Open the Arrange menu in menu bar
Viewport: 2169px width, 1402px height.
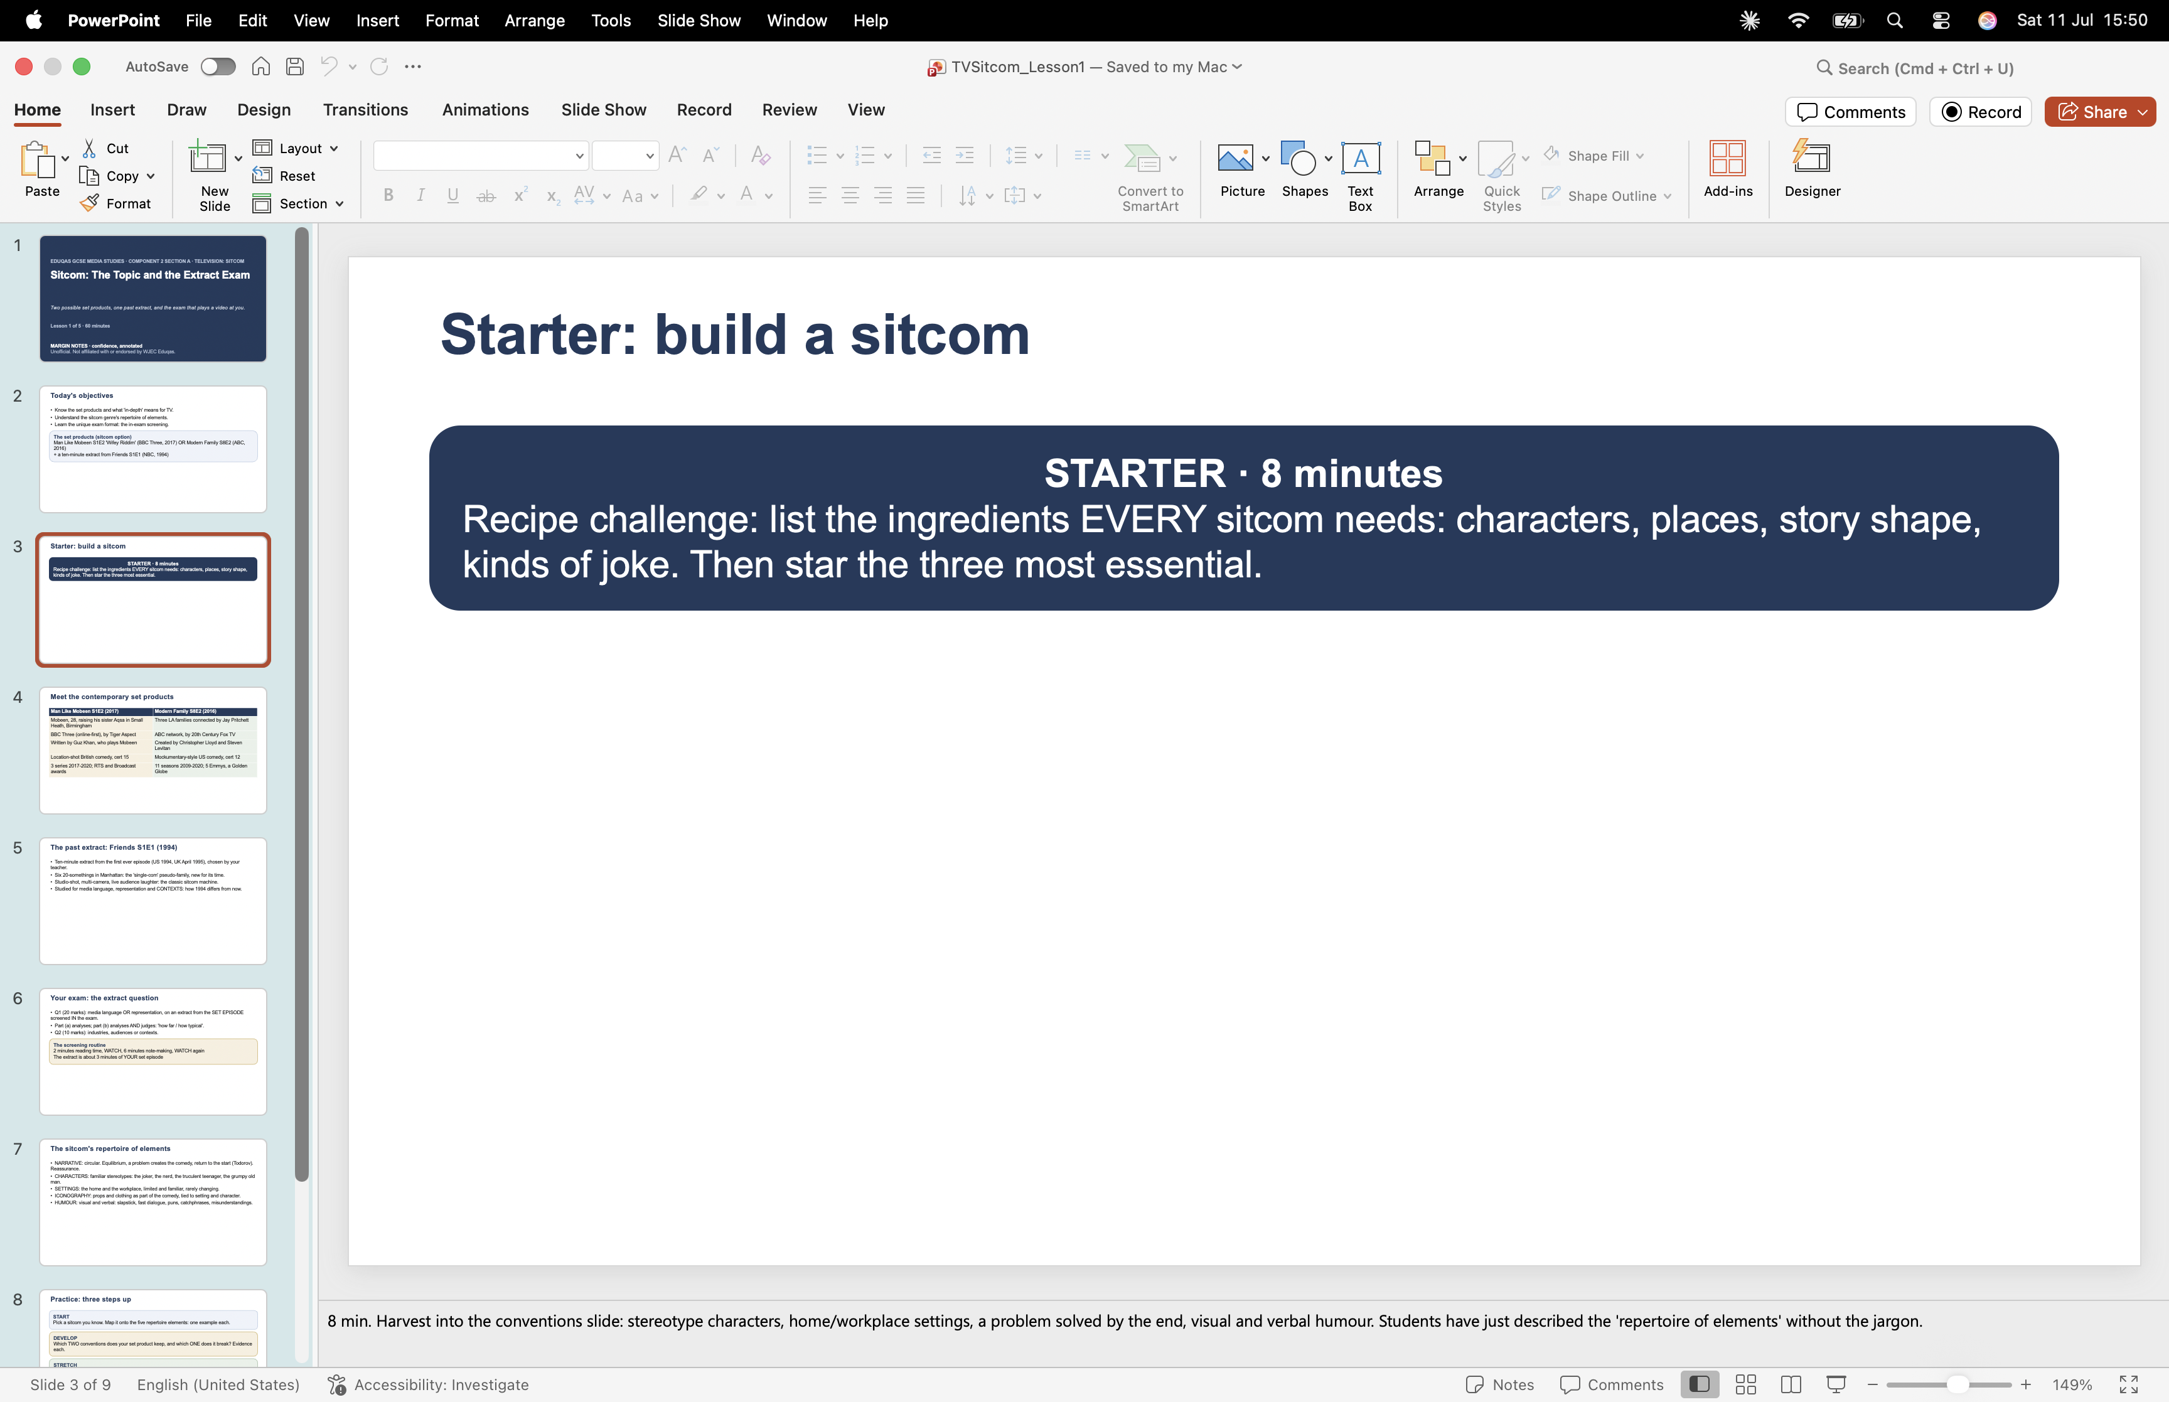pos(534,20)
